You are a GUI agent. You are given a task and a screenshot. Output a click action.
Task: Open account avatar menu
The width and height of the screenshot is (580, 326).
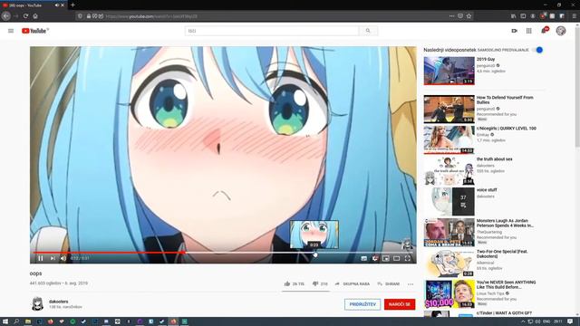[561, 31]
